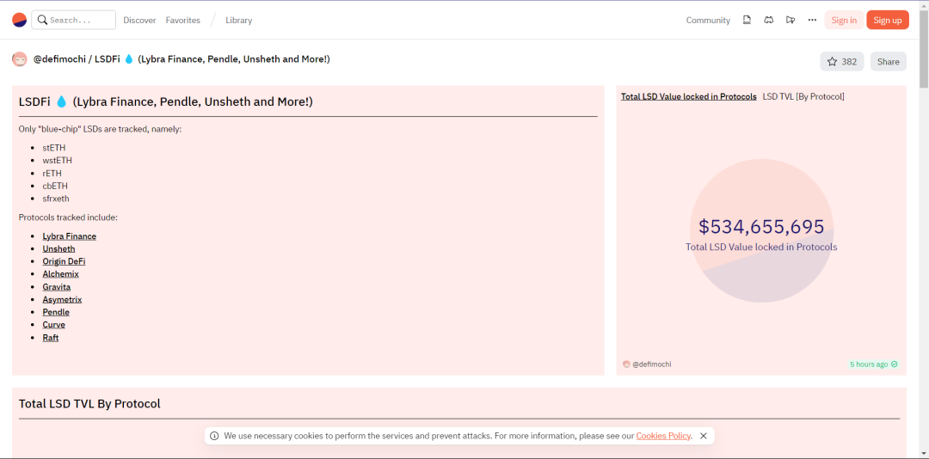Open Total LSD Value locked in Protocols query link
Screen dimensions: 929x459
click(688, 96)
